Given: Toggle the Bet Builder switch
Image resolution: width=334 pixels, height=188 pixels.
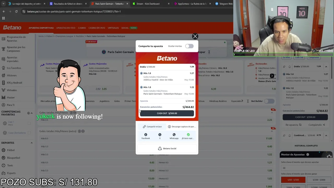Looking at the screenshot, I should [269, 101].
